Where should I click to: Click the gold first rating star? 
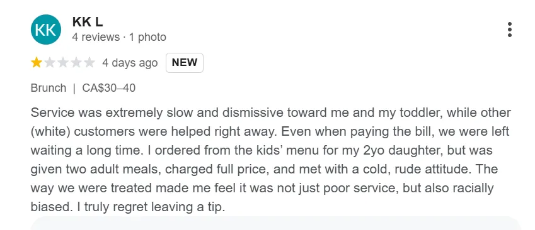[x=37, y=63]
